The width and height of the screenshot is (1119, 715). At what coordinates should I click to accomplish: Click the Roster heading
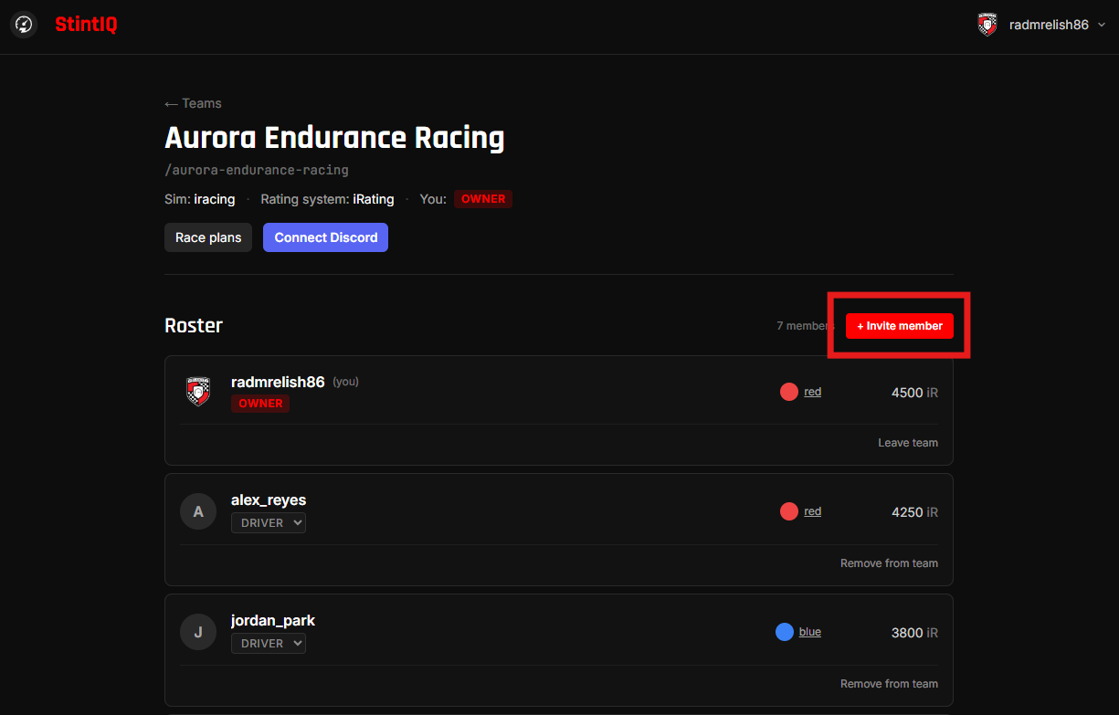click(x=194, y=326)
